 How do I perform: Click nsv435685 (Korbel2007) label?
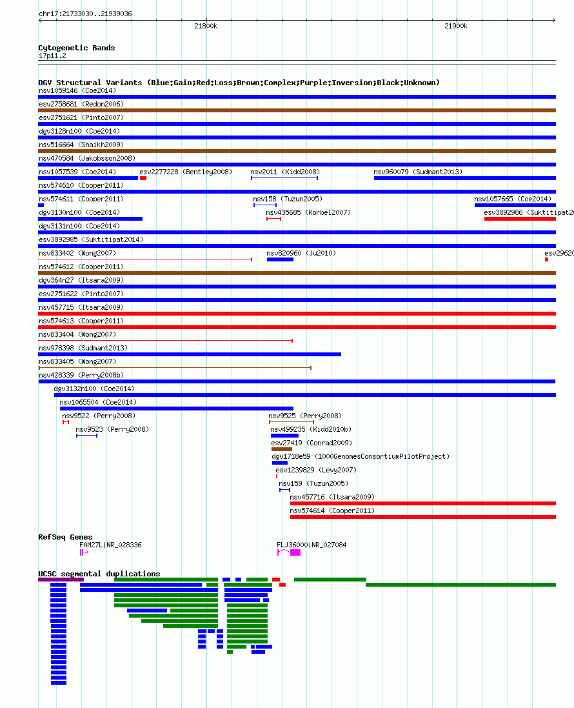pyautogui.click(x=308, y=213)
